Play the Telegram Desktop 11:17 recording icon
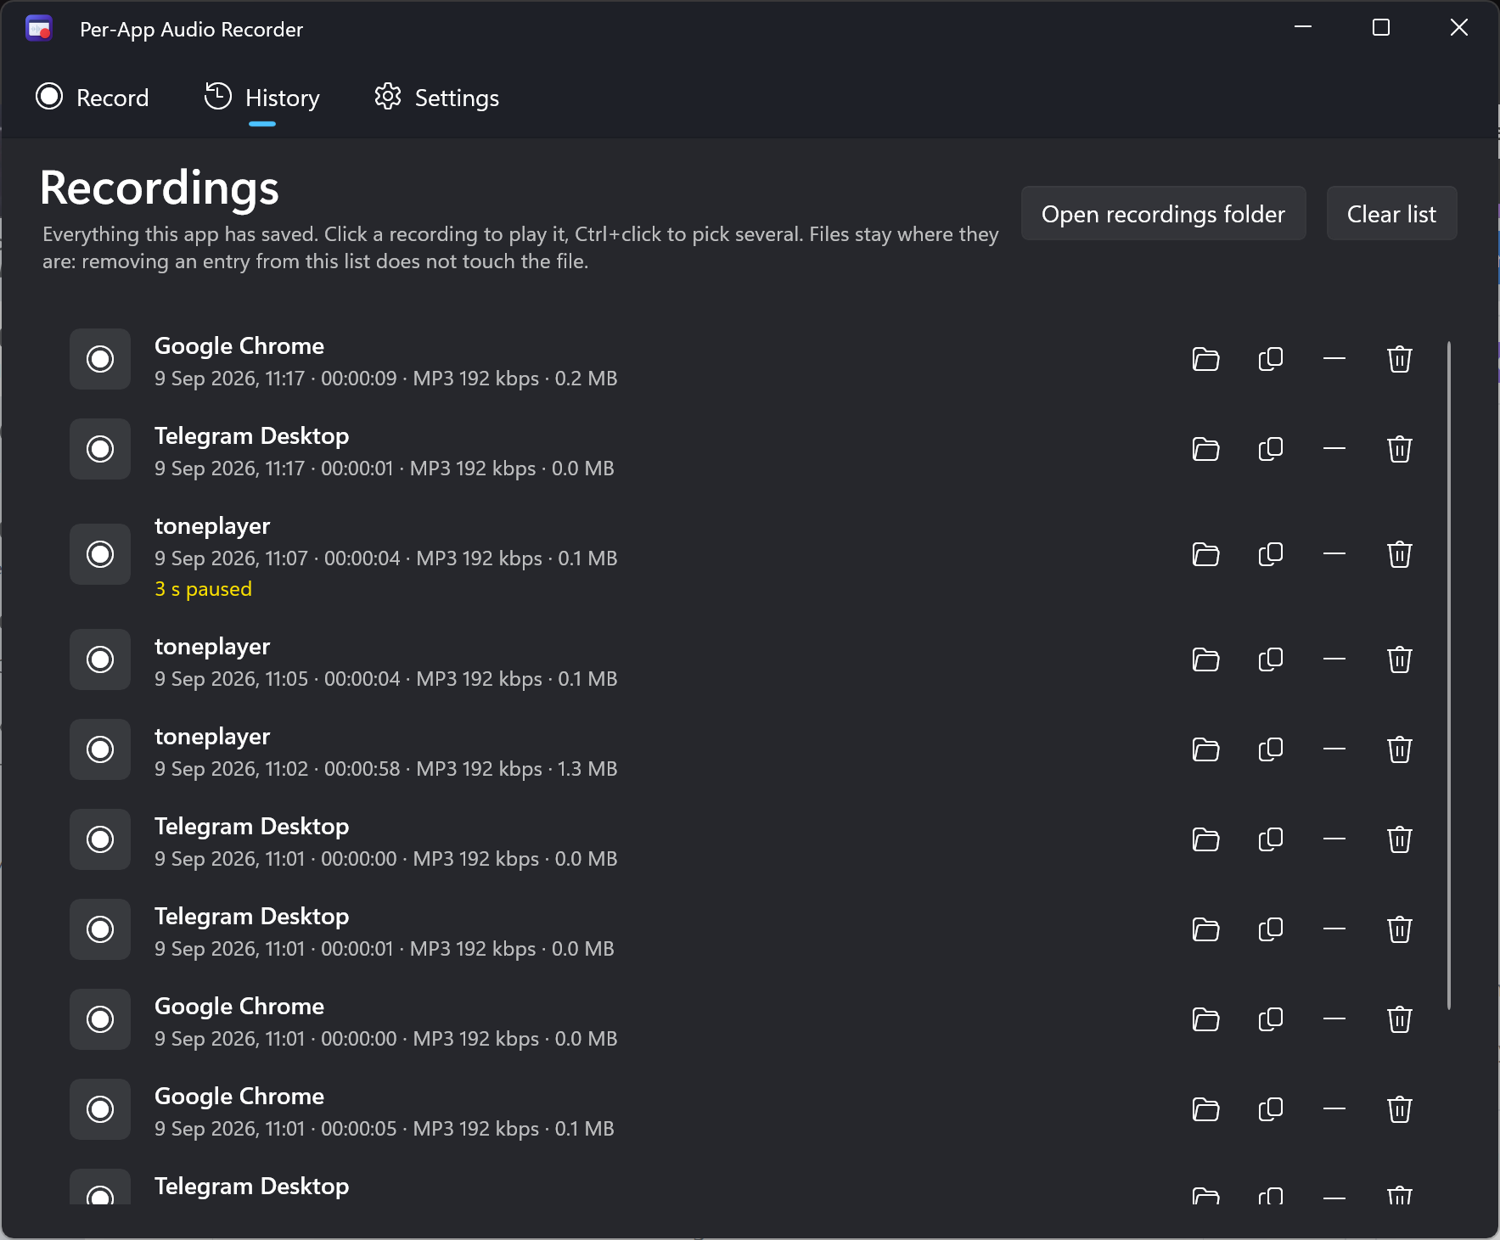1500x1240 pixels. tap(100, 449)
